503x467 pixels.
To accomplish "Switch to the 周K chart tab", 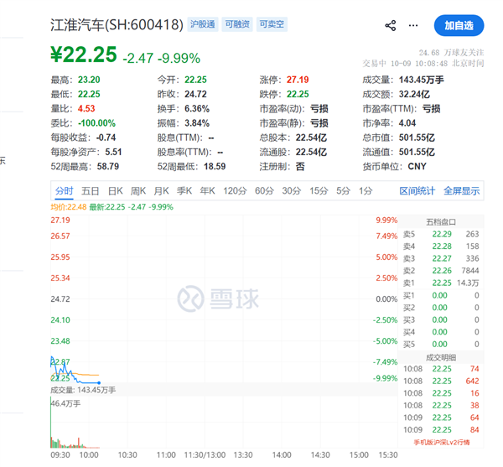I will click(x=138, y=191).
